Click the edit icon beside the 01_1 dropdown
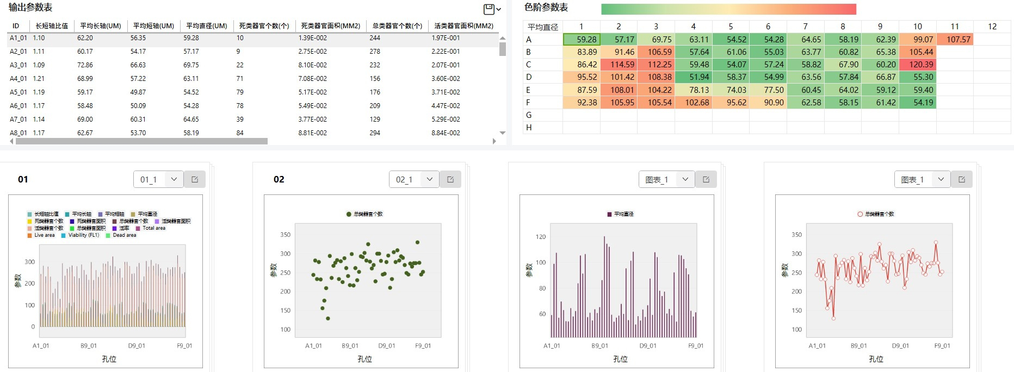This screenshot has width=1014, height=372. point(195,179)
